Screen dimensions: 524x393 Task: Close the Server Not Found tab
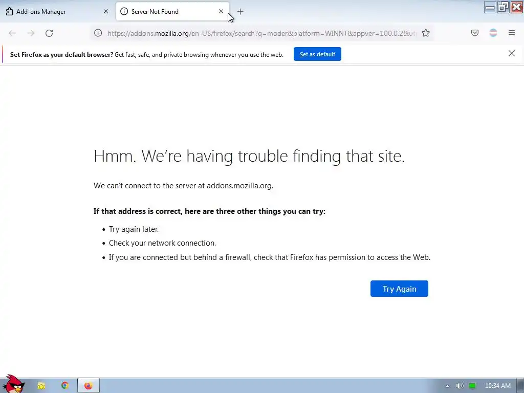click(x=221, y=11)
